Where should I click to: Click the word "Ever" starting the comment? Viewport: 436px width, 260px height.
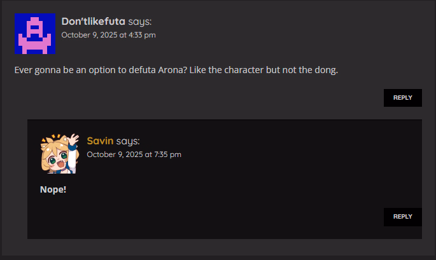(24, 69)
